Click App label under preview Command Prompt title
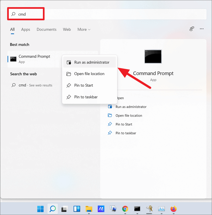The height and width of the screenshot is (215, 212). pyautogui.click(x=153, y=80)
